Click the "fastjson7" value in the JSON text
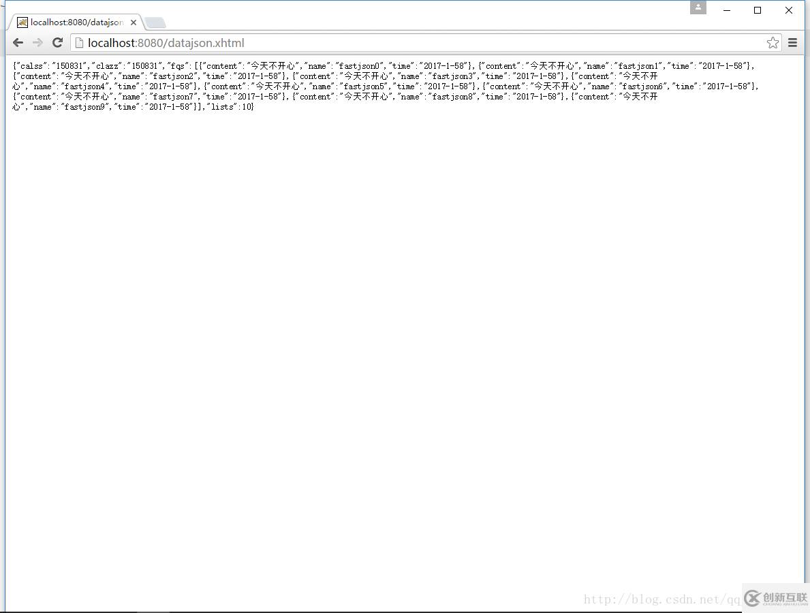This screenshot has height=613, width=810. click(174, 97)
